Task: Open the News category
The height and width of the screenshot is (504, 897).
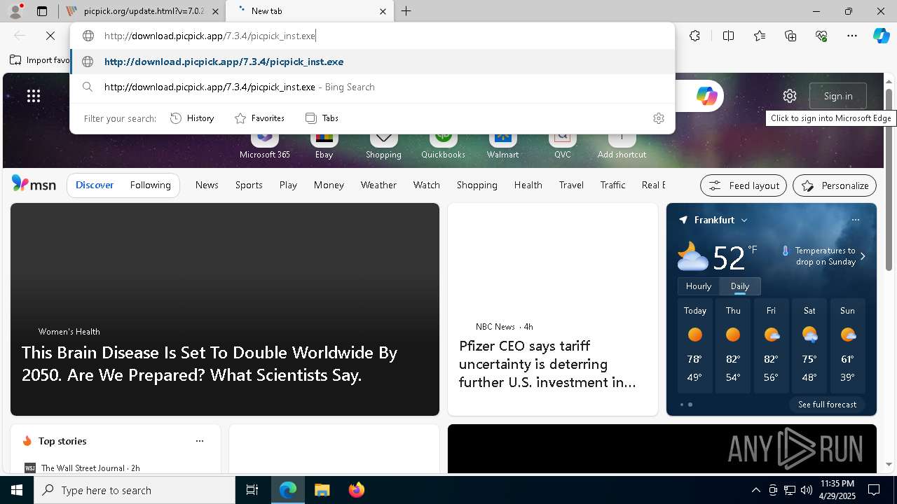Action: (207, 185)
